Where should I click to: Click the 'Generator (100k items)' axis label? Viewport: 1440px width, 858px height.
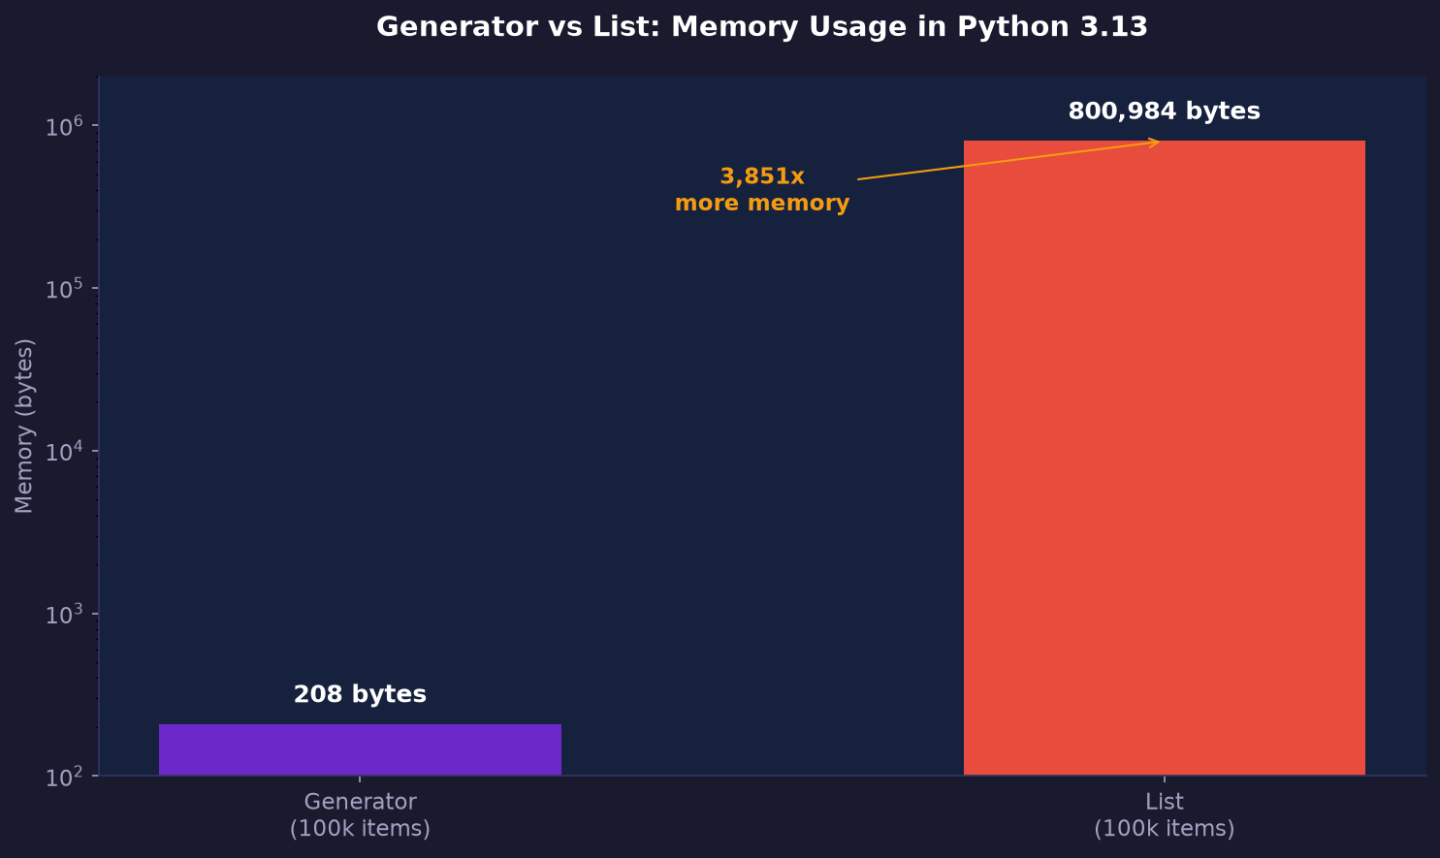360,815
